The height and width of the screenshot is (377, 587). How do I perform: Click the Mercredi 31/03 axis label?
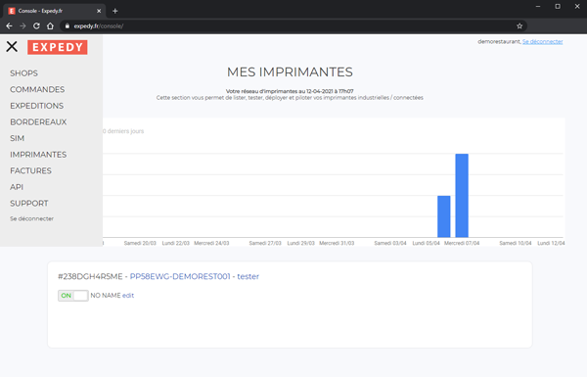click(x=337, y=243)
